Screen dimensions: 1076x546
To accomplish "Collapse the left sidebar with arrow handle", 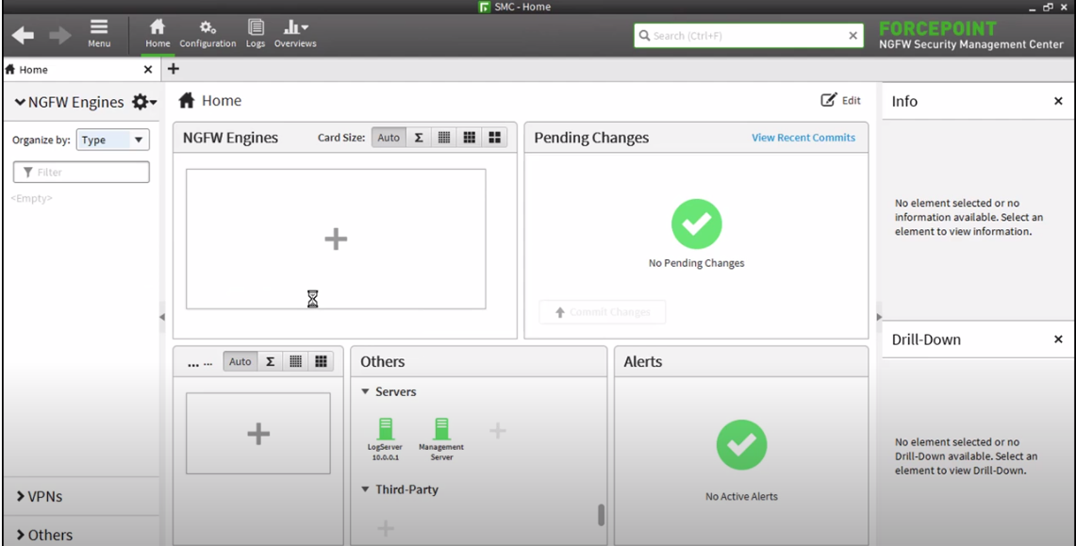I will 162,317.
